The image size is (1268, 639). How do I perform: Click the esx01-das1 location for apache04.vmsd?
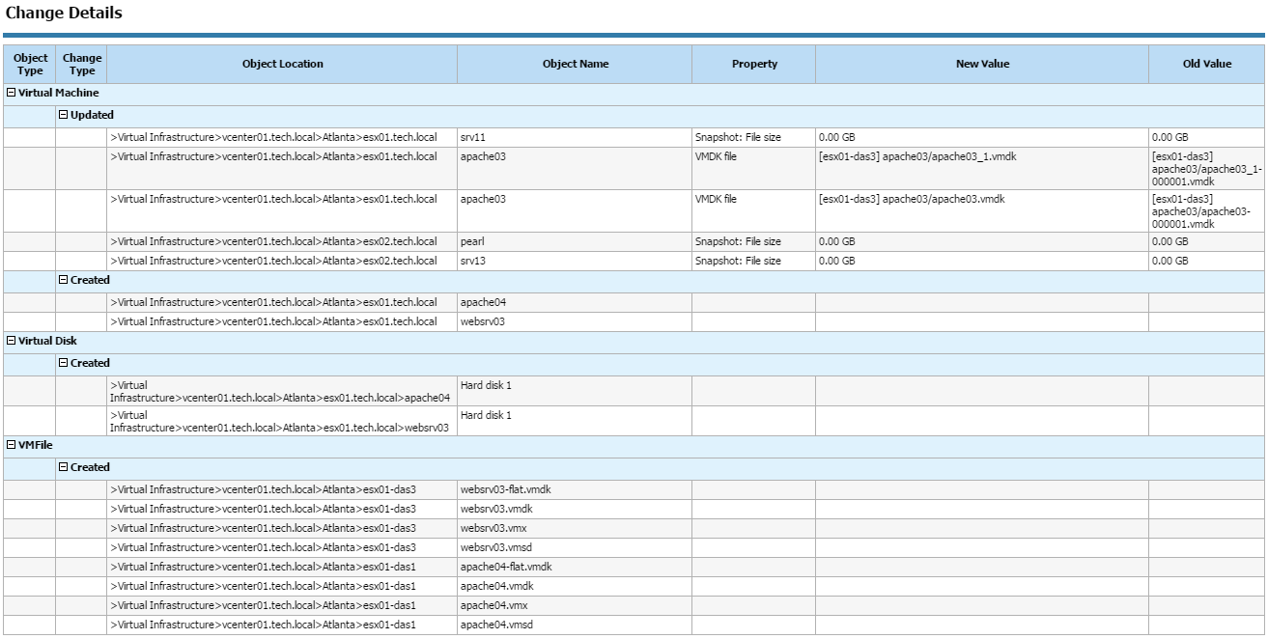pos(282,625)
